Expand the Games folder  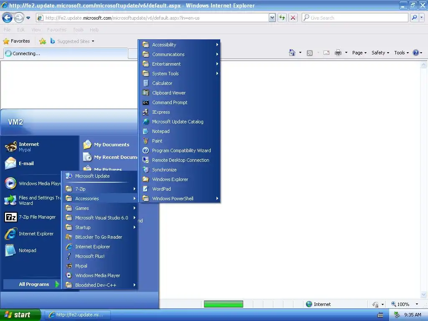click(99, 208)
